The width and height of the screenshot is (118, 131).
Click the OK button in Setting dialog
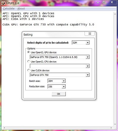pos(59,94)
